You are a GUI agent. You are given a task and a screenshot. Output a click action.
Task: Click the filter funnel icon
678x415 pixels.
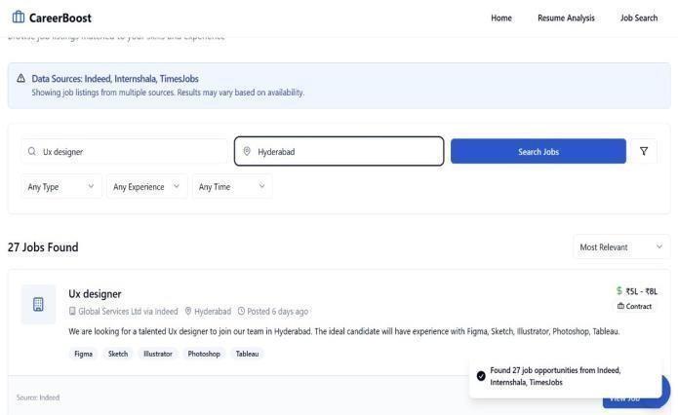pyautogui.click(x=644, y=151)
